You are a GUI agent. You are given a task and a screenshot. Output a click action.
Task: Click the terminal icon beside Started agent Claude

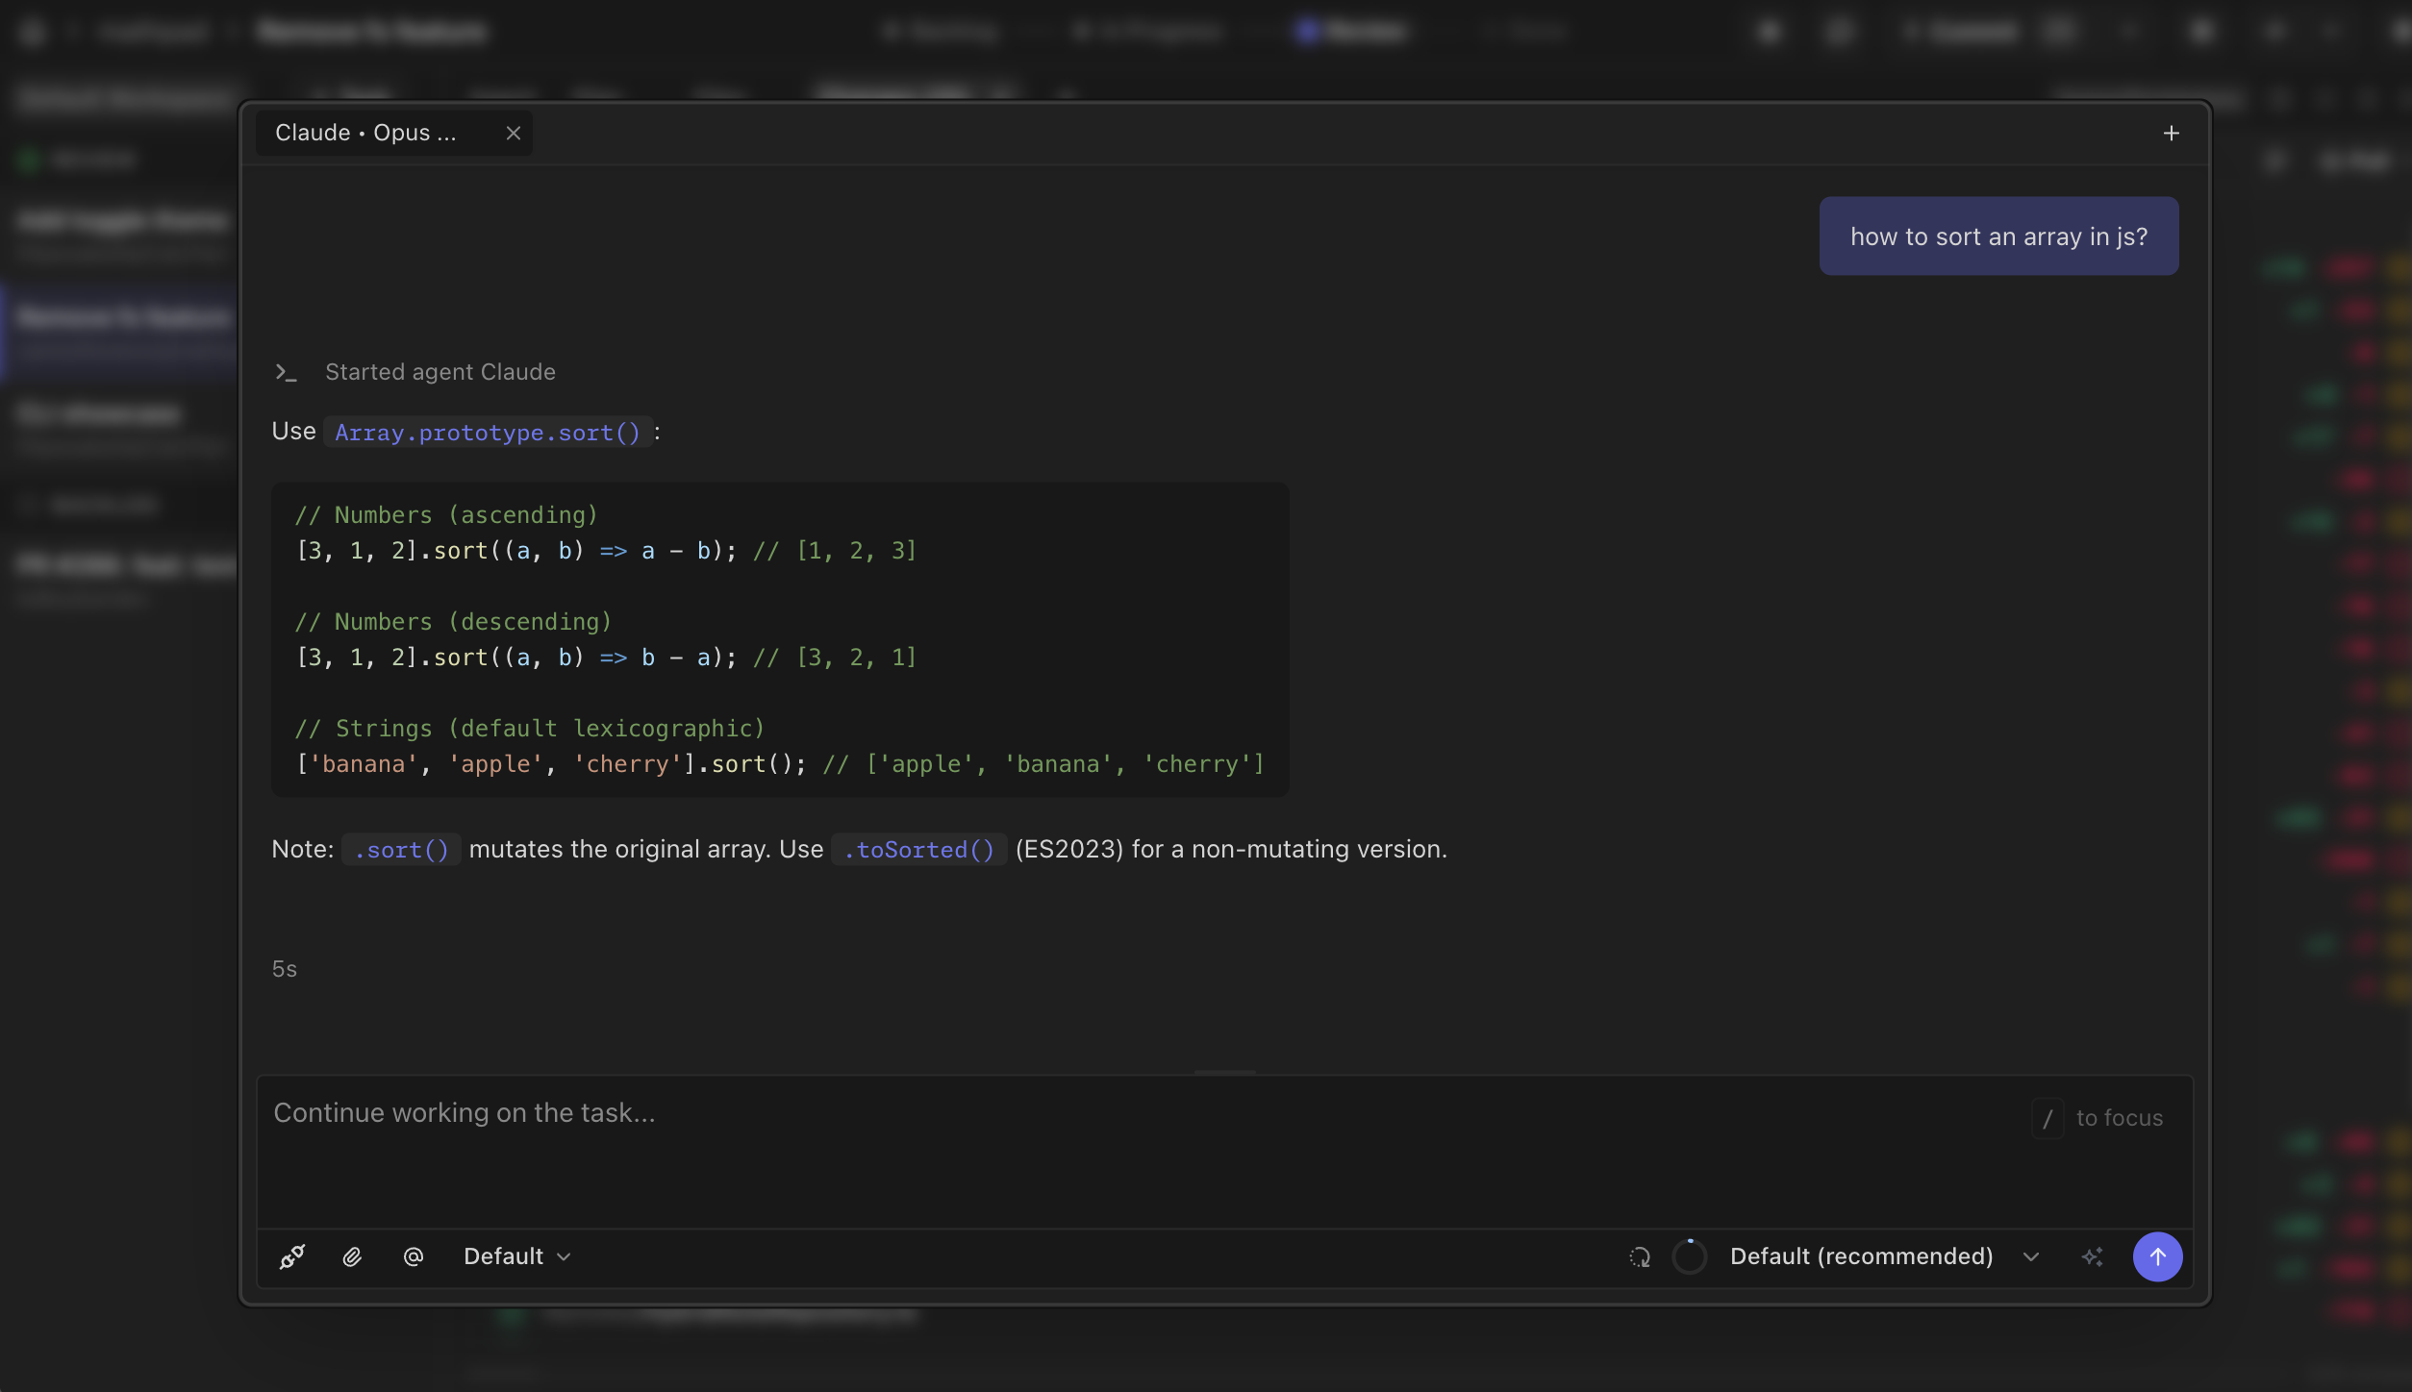point(286,372)
